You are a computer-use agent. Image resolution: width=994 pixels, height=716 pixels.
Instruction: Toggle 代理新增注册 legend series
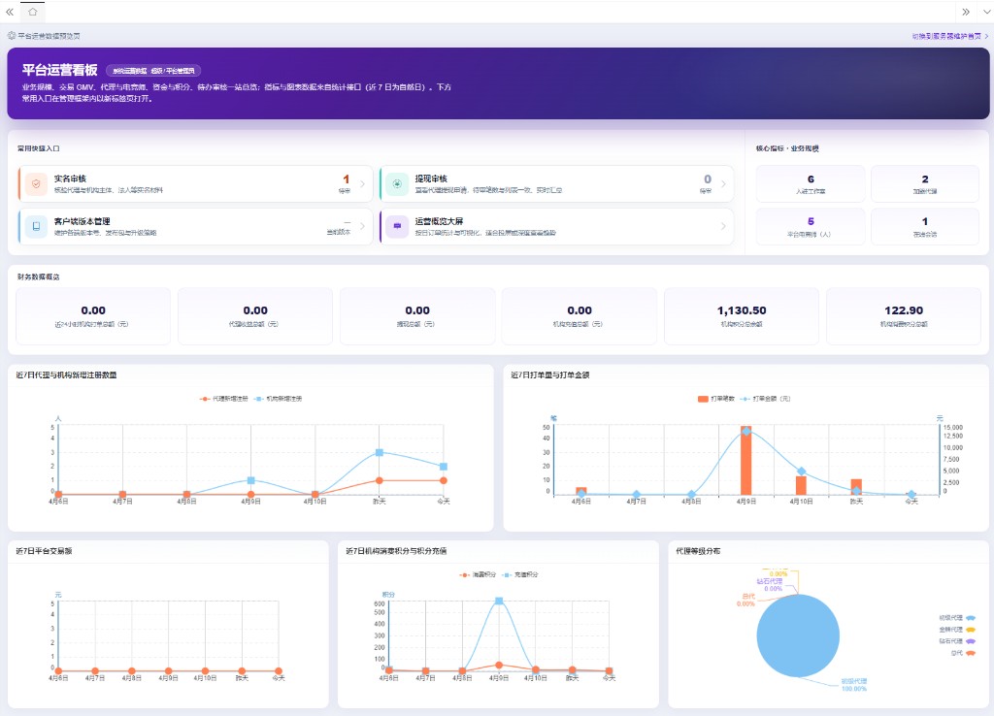pyautogui.click(x=224, y=399)
